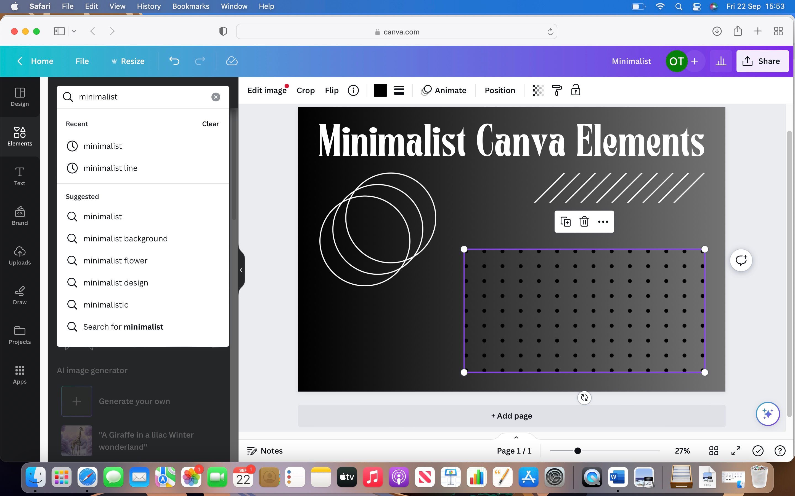
Task: Click the copy style paint roller icon
Action: pyautogui.click(x=556, y=90)
